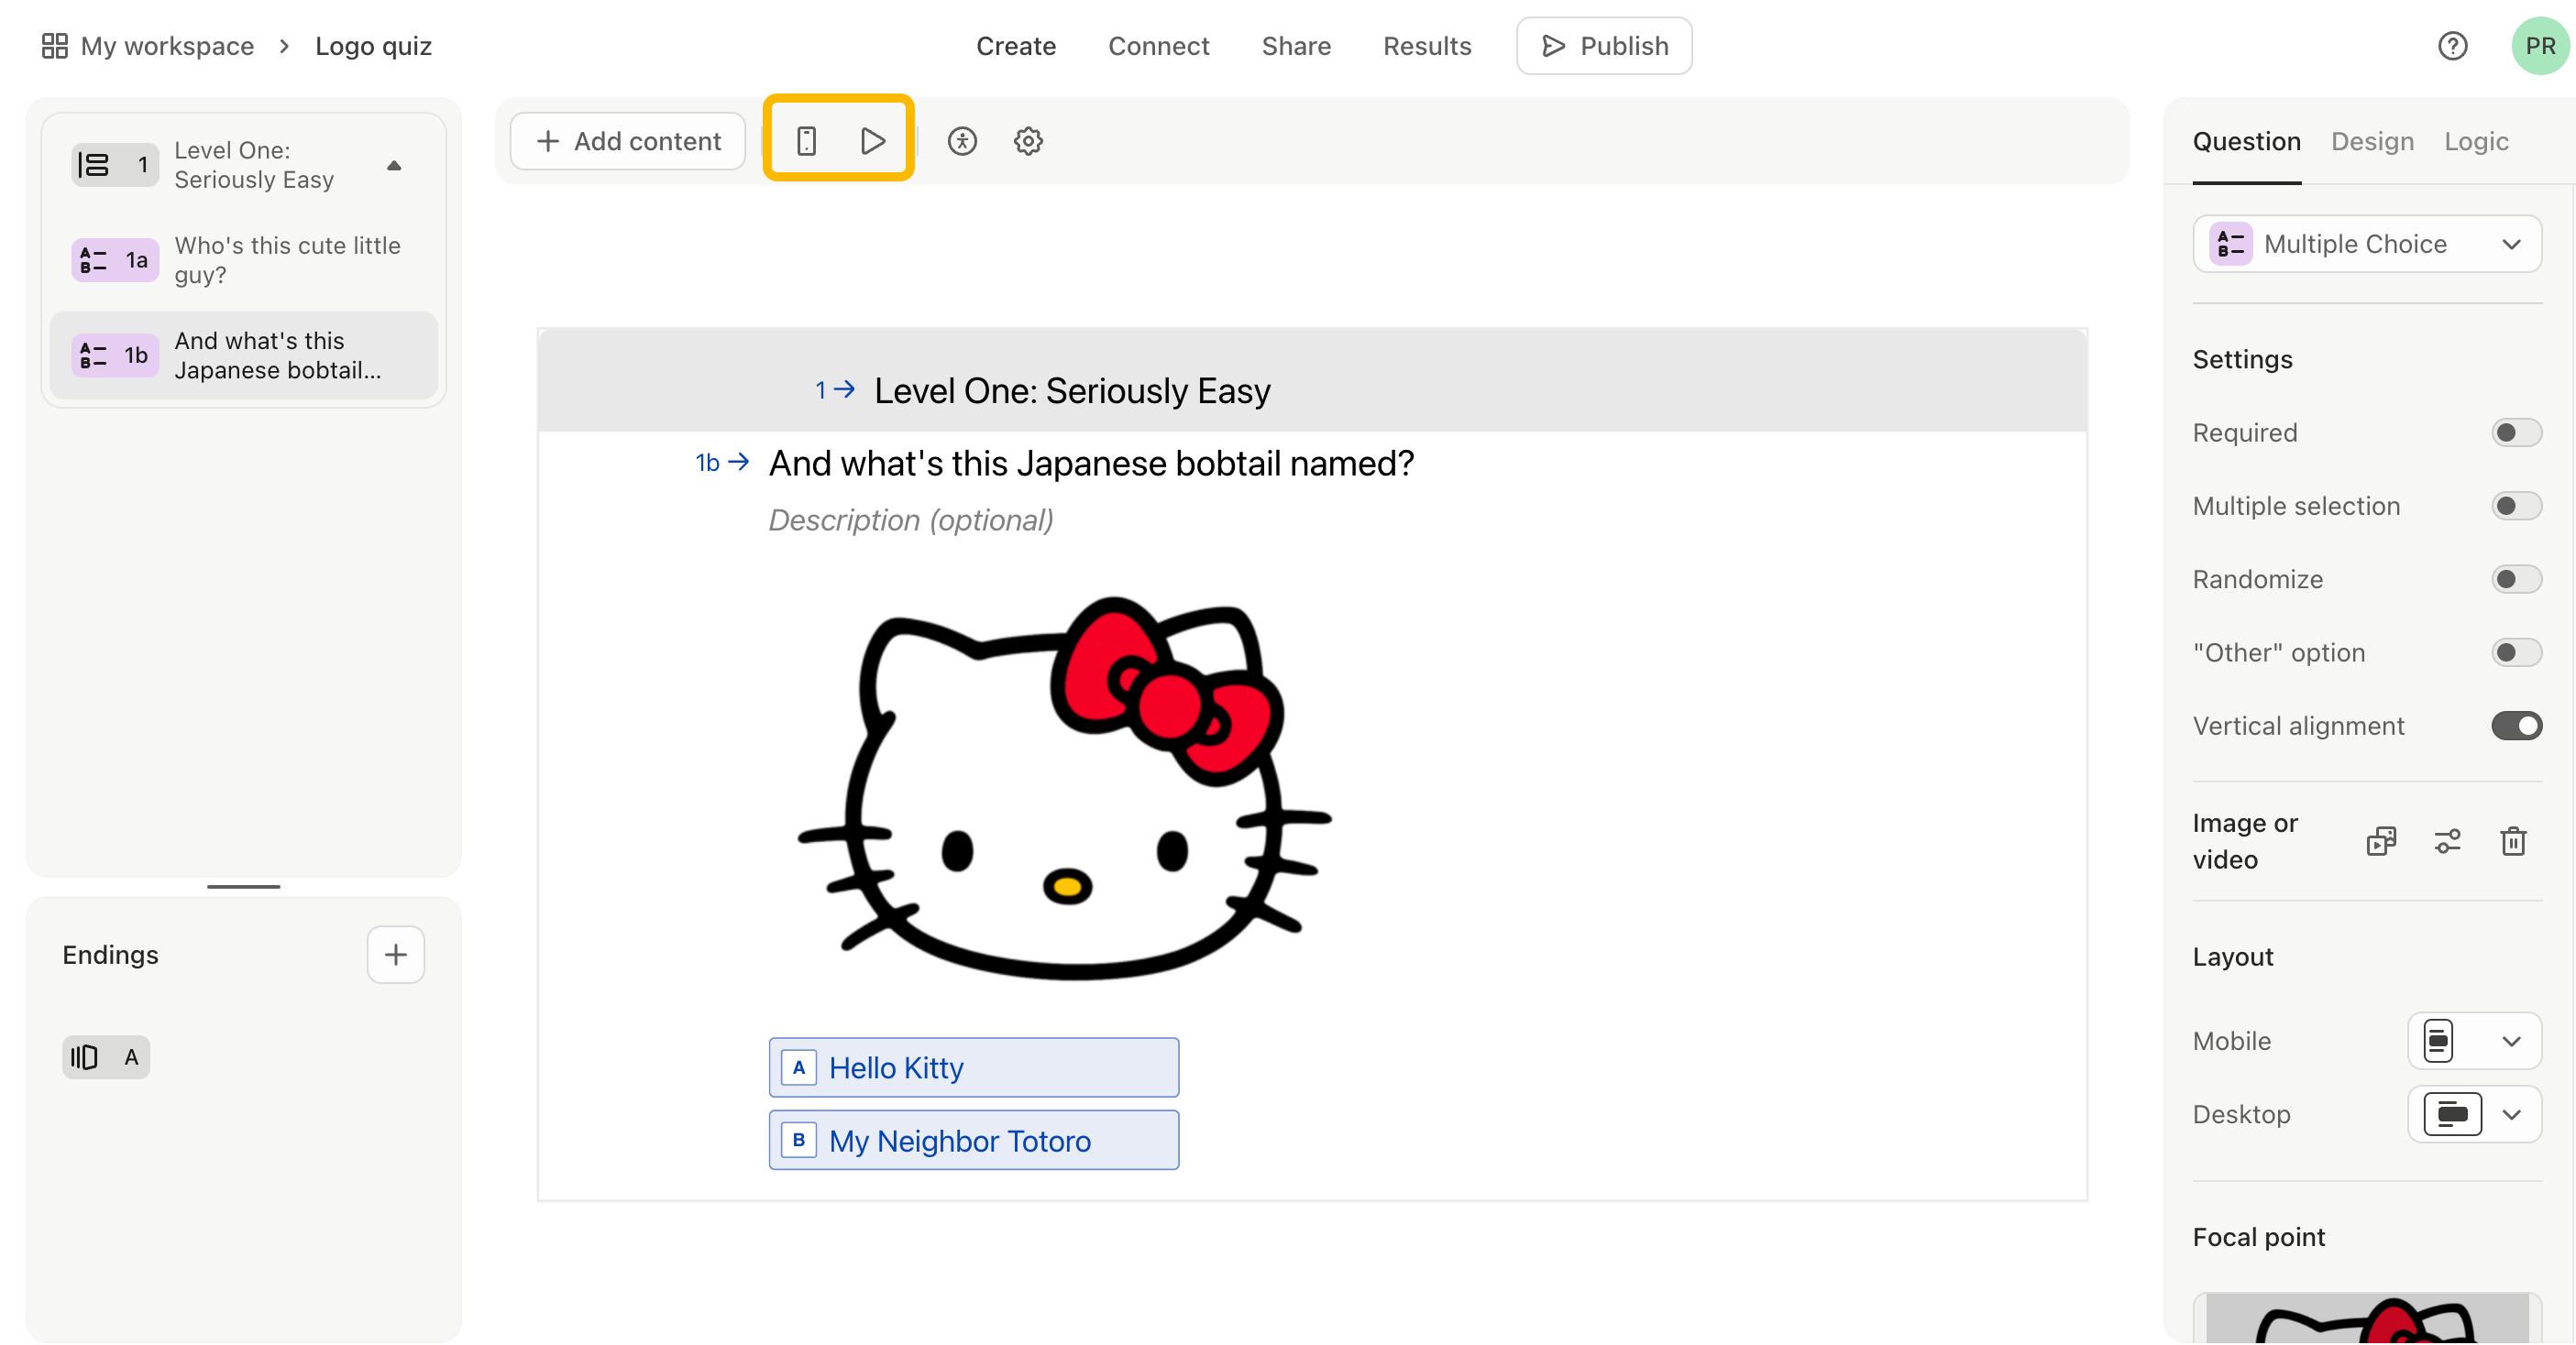Delete the image with trash icon
Image resolution: width=2576 pixels, height=1345 pixels.
tap(2513, 841)
